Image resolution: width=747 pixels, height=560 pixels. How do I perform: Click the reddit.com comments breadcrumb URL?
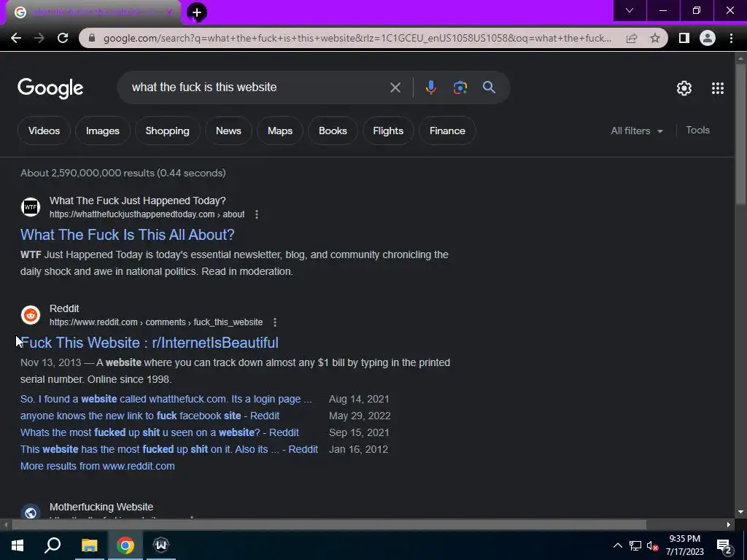pyautogui.click(x=156, y=322)
